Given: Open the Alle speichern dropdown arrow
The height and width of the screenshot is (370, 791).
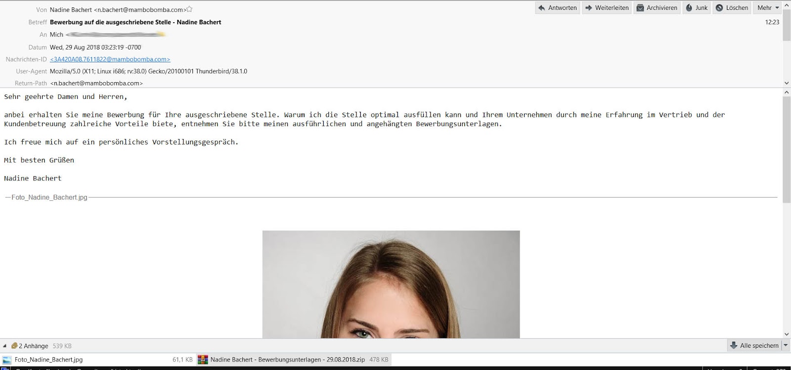Looking at the screenshot, I should click(786, 346).
